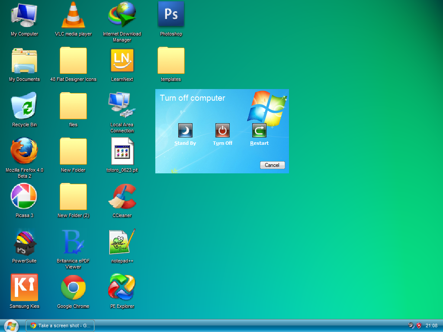Launch Mozilla Firefox 4.0 Beta 2
Image resolution: width=443 pixels, height=332 pixels.
24,150
